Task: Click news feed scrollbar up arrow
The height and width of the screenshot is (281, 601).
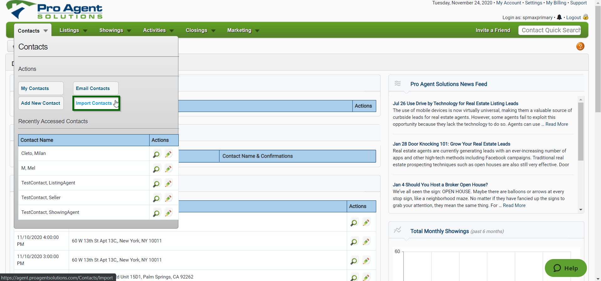Action: click(x=581, y=99)
